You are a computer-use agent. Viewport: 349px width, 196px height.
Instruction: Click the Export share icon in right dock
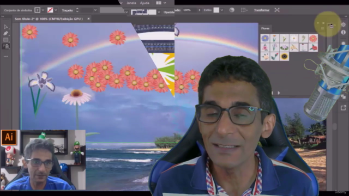(343, 108)
